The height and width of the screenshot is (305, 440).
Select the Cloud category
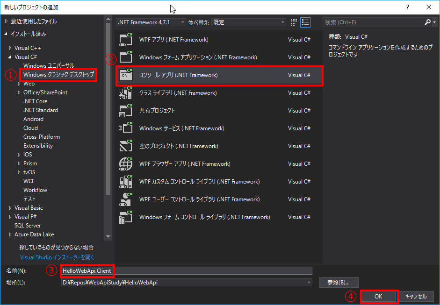click(x=30, y=128)
